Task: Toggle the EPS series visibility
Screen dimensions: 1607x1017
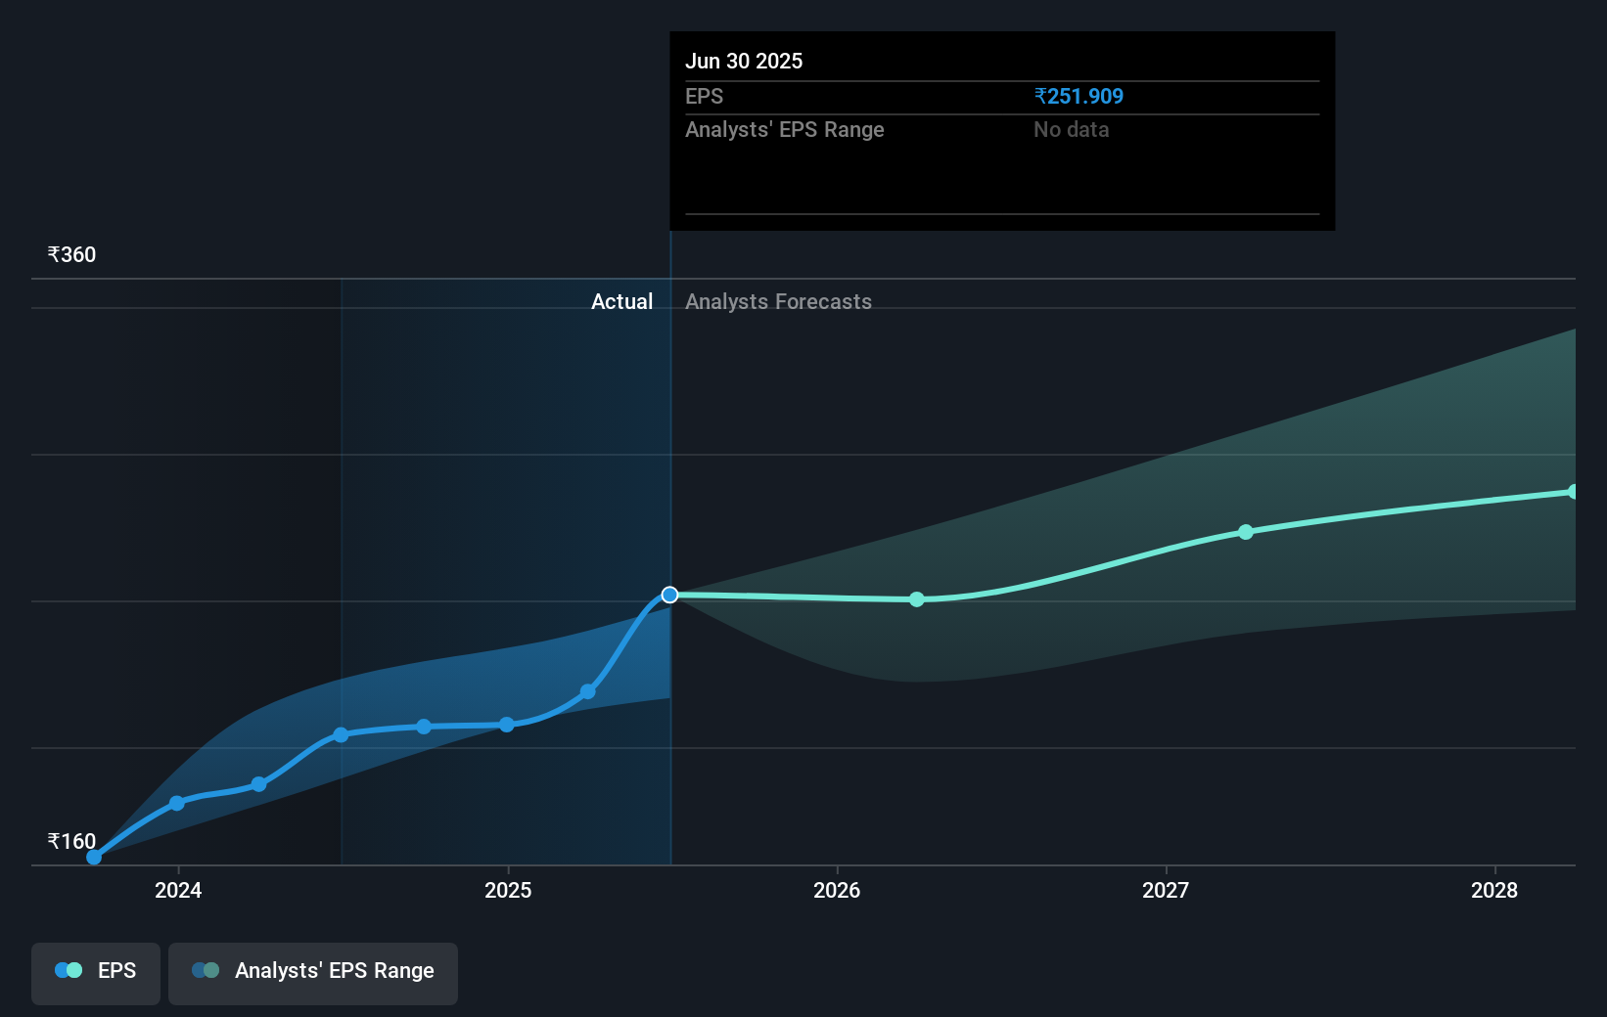Action: click(x=95, y=973)
